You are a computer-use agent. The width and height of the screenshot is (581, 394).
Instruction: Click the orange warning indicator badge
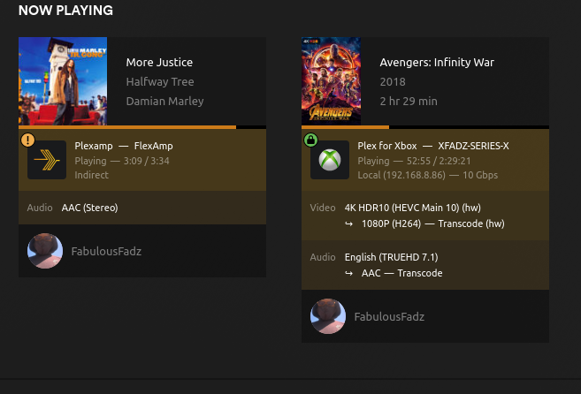[27, 140]
